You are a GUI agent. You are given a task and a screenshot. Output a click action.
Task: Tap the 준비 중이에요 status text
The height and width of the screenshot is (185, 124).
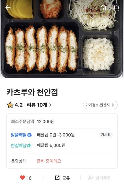(49, 161)
